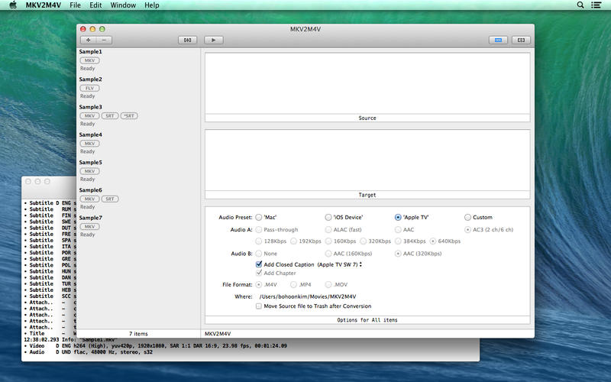
Task: Select the 640Kbps bitrate option
Action: click(432, 241)
